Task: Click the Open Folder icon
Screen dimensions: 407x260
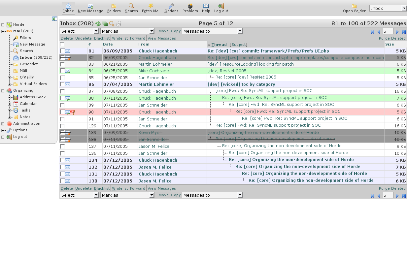Action: (x=354, y=6)
